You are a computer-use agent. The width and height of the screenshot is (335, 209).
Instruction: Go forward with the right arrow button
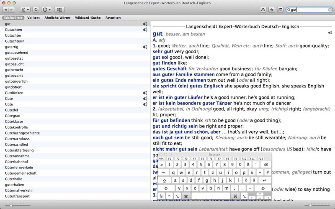(12, 10)
